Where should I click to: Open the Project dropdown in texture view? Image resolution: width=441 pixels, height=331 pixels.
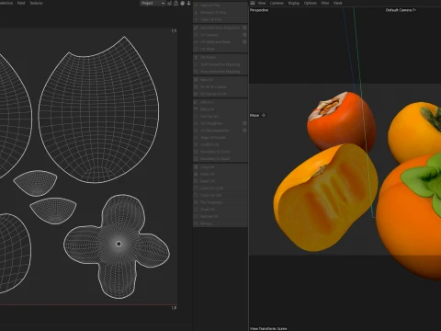[153, 3]
